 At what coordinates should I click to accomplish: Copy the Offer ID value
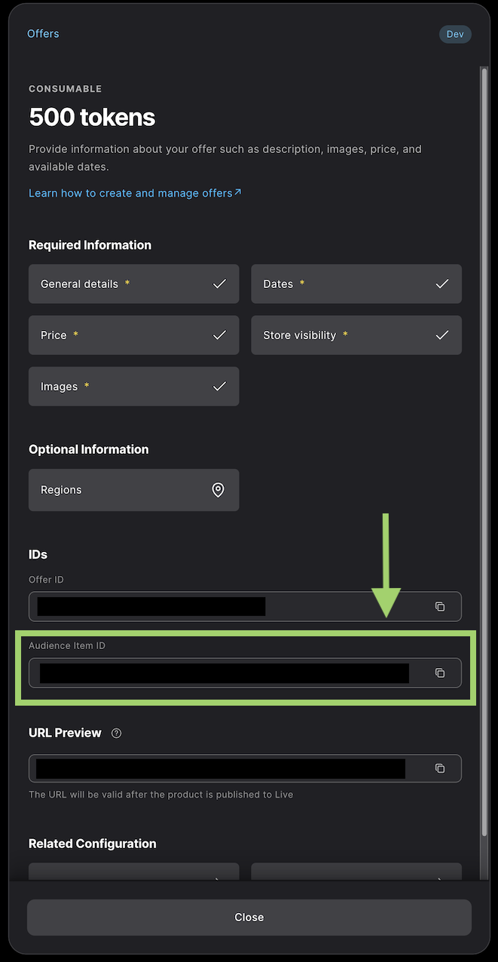440,607
